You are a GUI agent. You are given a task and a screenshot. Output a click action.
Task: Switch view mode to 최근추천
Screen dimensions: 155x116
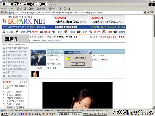pos(112,37)
